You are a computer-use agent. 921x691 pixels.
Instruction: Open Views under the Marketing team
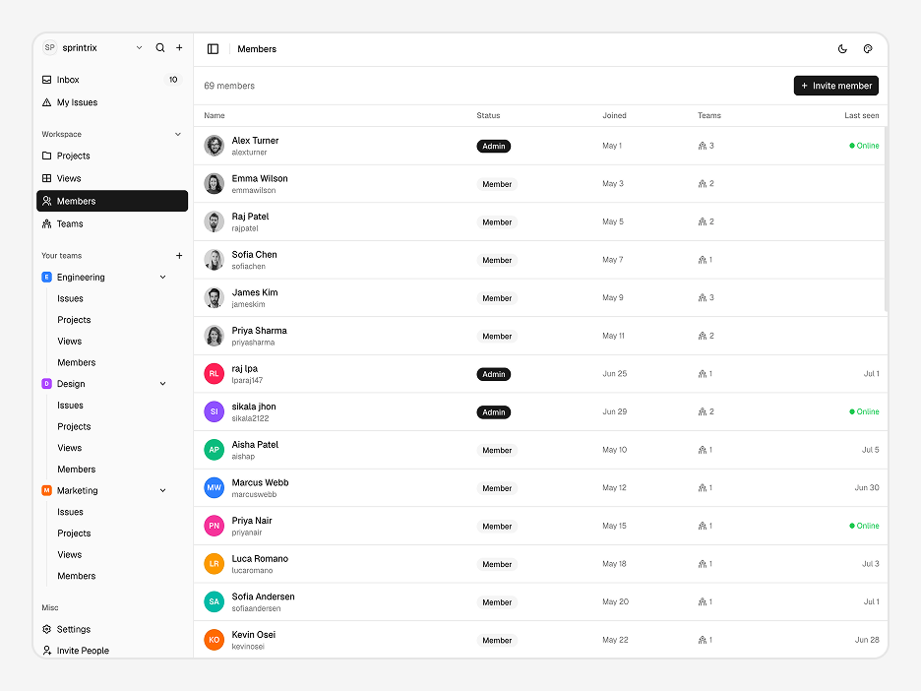click(69, 555)
